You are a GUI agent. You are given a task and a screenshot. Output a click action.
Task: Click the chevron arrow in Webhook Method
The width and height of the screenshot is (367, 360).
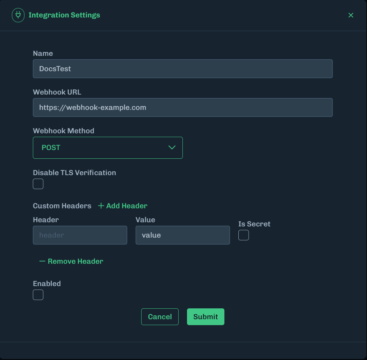point(172,148)
